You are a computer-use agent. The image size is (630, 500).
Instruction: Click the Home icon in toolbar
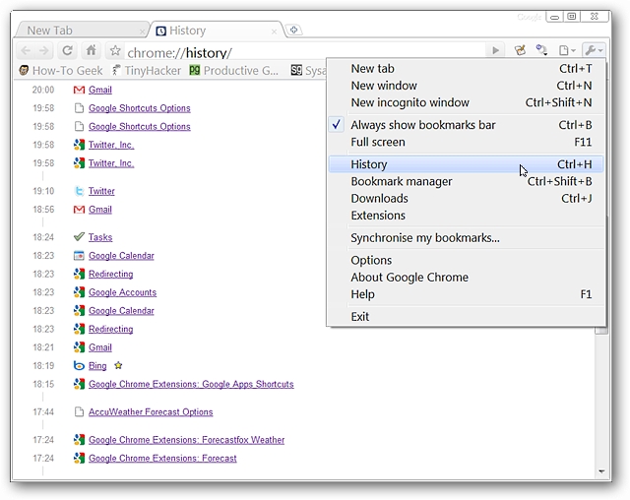(x=91, y=51)
